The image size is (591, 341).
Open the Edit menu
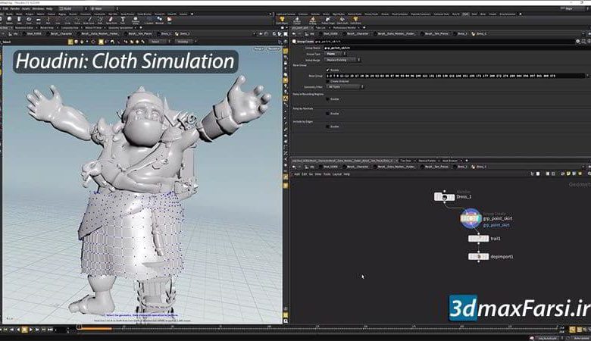5,8
